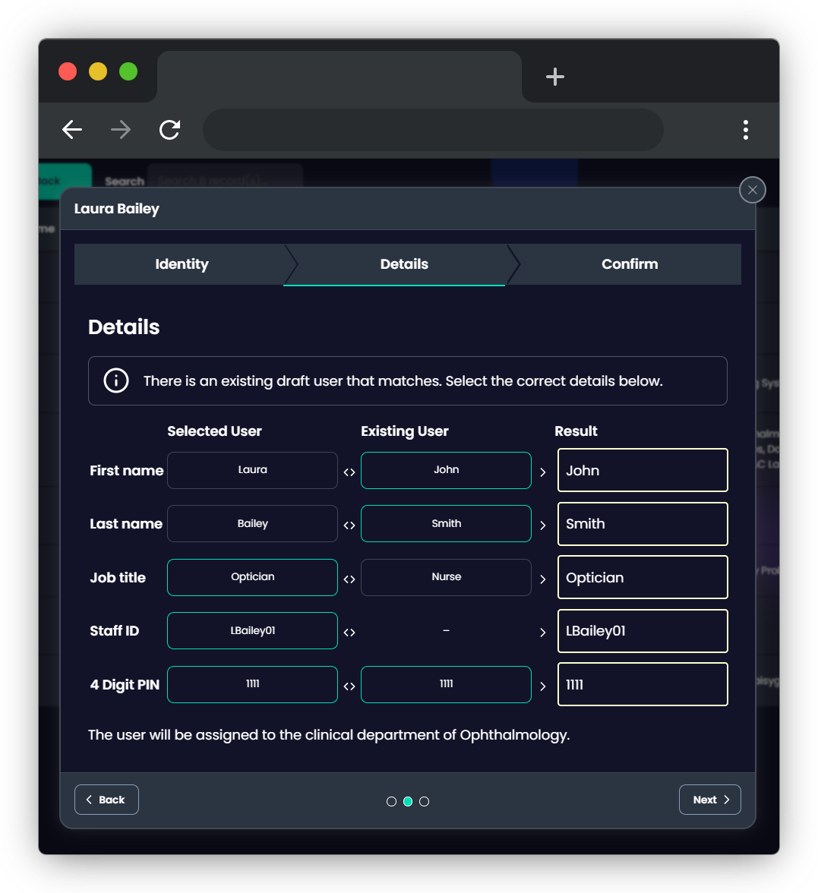The width and height of the screenshot is (818, 893).
Task: Click the result arrow in Staff ID row
Action: [543, 632]
